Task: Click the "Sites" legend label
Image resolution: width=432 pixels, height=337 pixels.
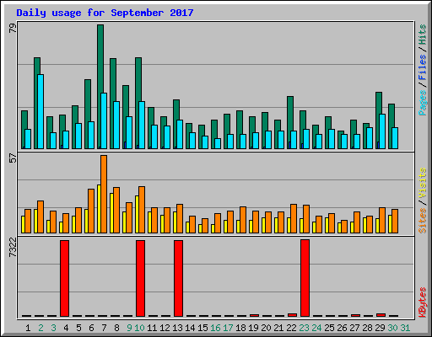Action: tap(422, 221)
